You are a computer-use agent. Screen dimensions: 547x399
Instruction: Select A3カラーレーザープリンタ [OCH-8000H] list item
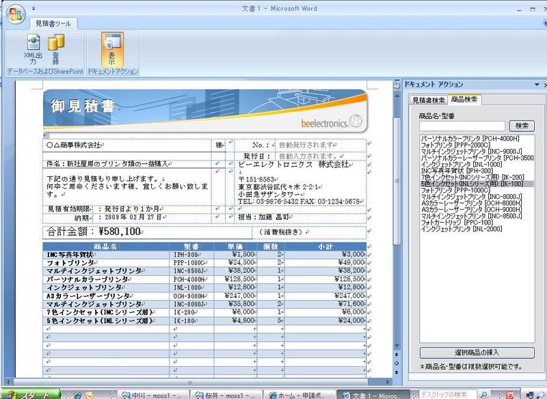[471, 203]
